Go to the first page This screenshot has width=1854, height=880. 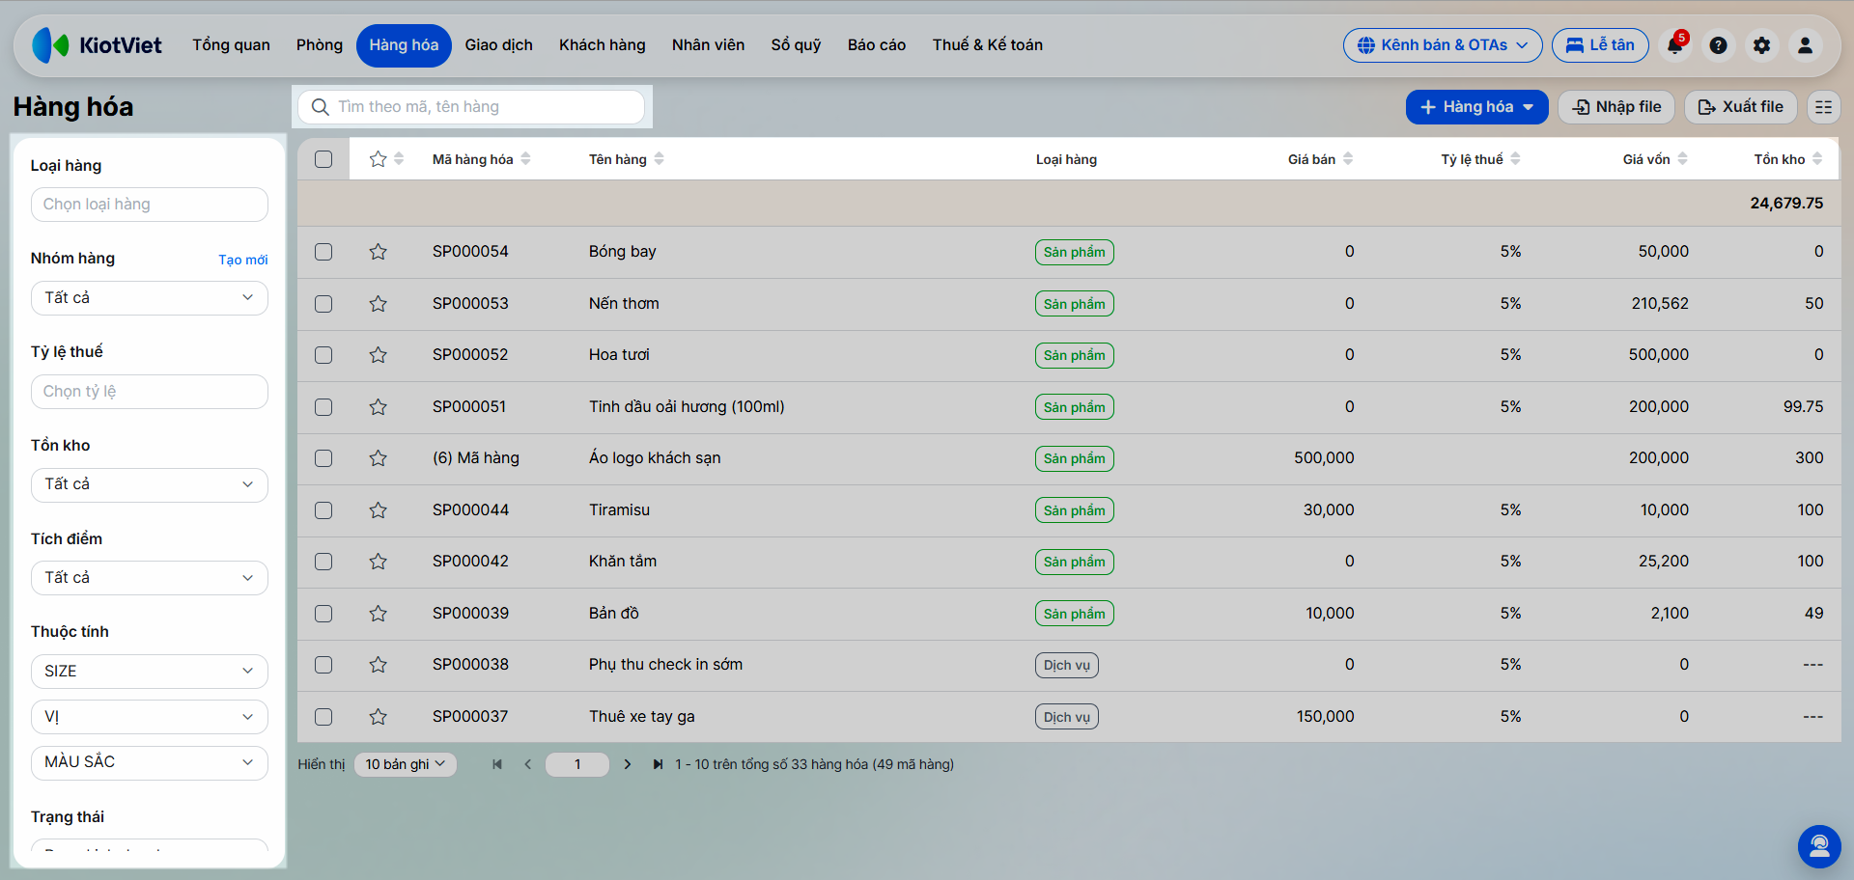[497, 764]
